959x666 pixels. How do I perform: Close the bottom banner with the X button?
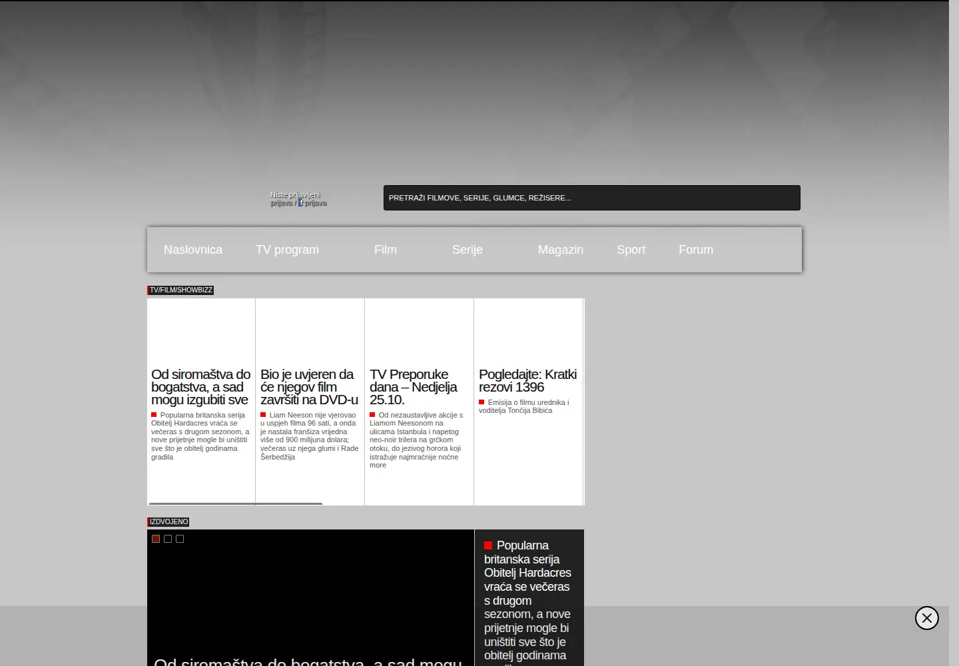coord(926,618)
